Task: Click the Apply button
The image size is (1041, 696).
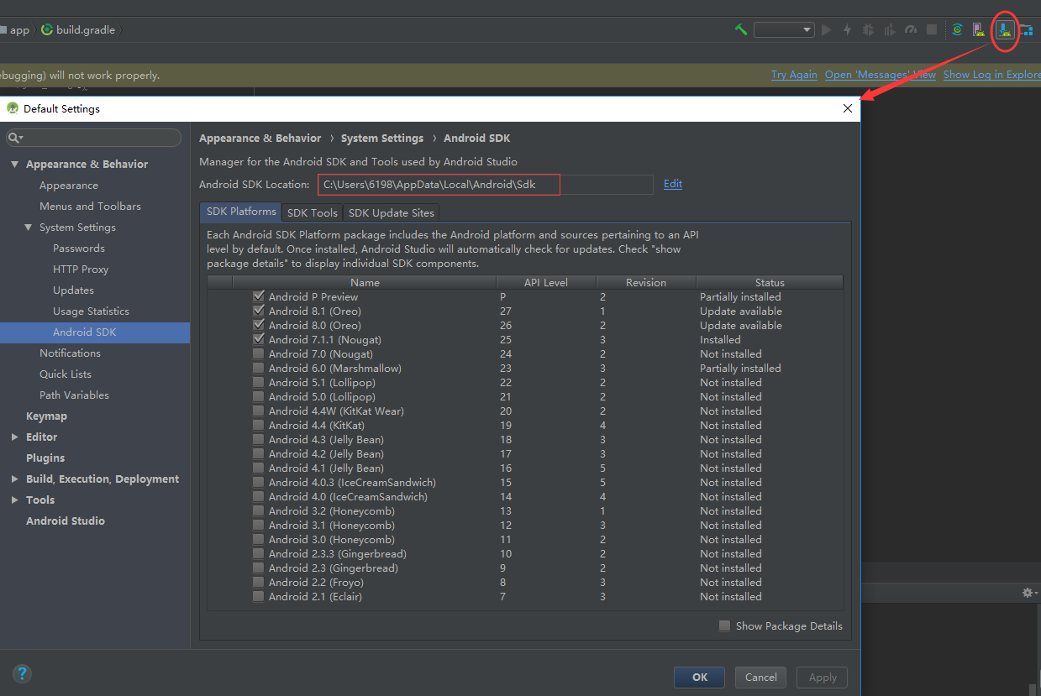Action: point(823,678)
